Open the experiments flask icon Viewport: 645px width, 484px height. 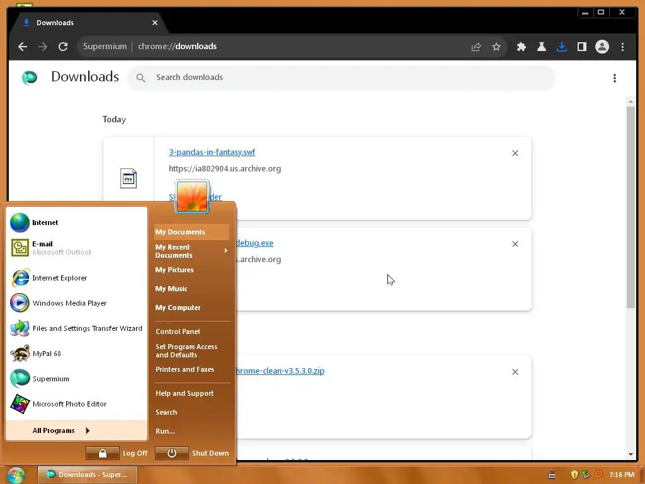click(x=541, y=47)
